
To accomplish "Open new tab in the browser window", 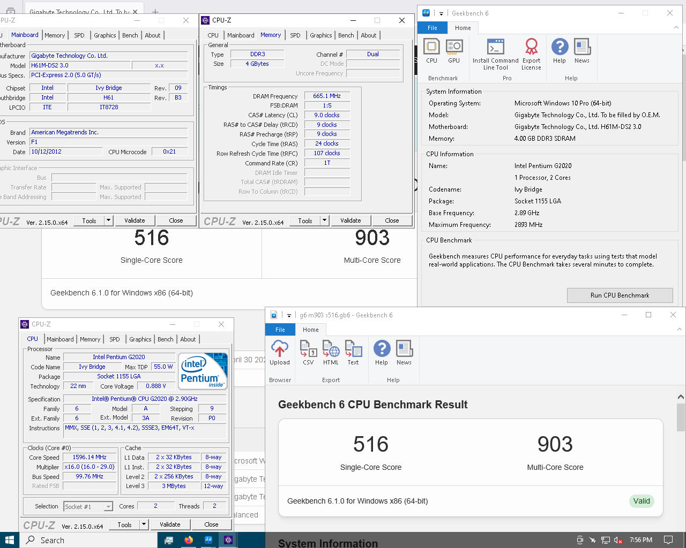I will click(155, 11).
